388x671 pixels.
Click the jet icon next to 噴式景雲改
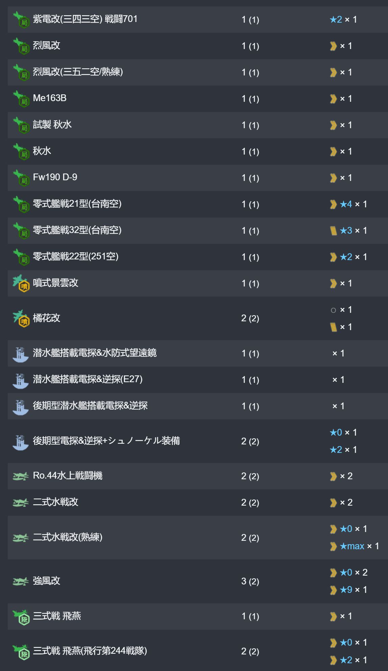21,283
